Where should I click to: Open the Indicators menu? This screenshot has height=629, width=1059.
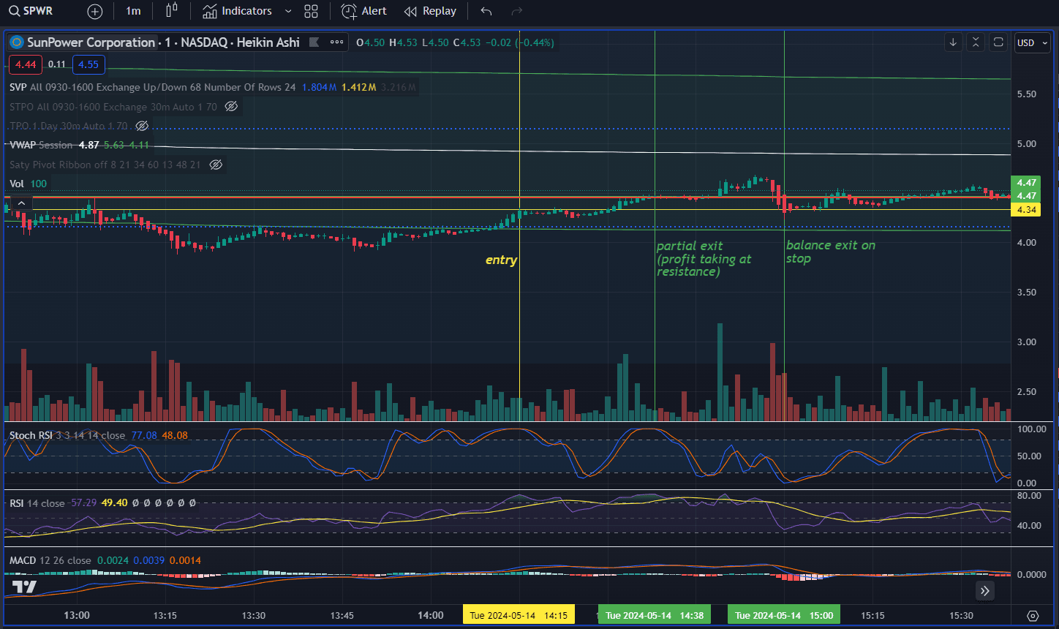coord(237,11)
